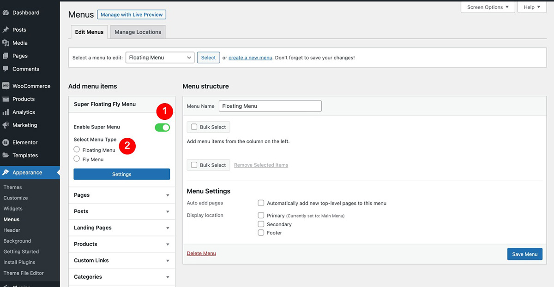Check the Footer display location
The height and width of the screenshot is (287, 554).
point(261,233)
